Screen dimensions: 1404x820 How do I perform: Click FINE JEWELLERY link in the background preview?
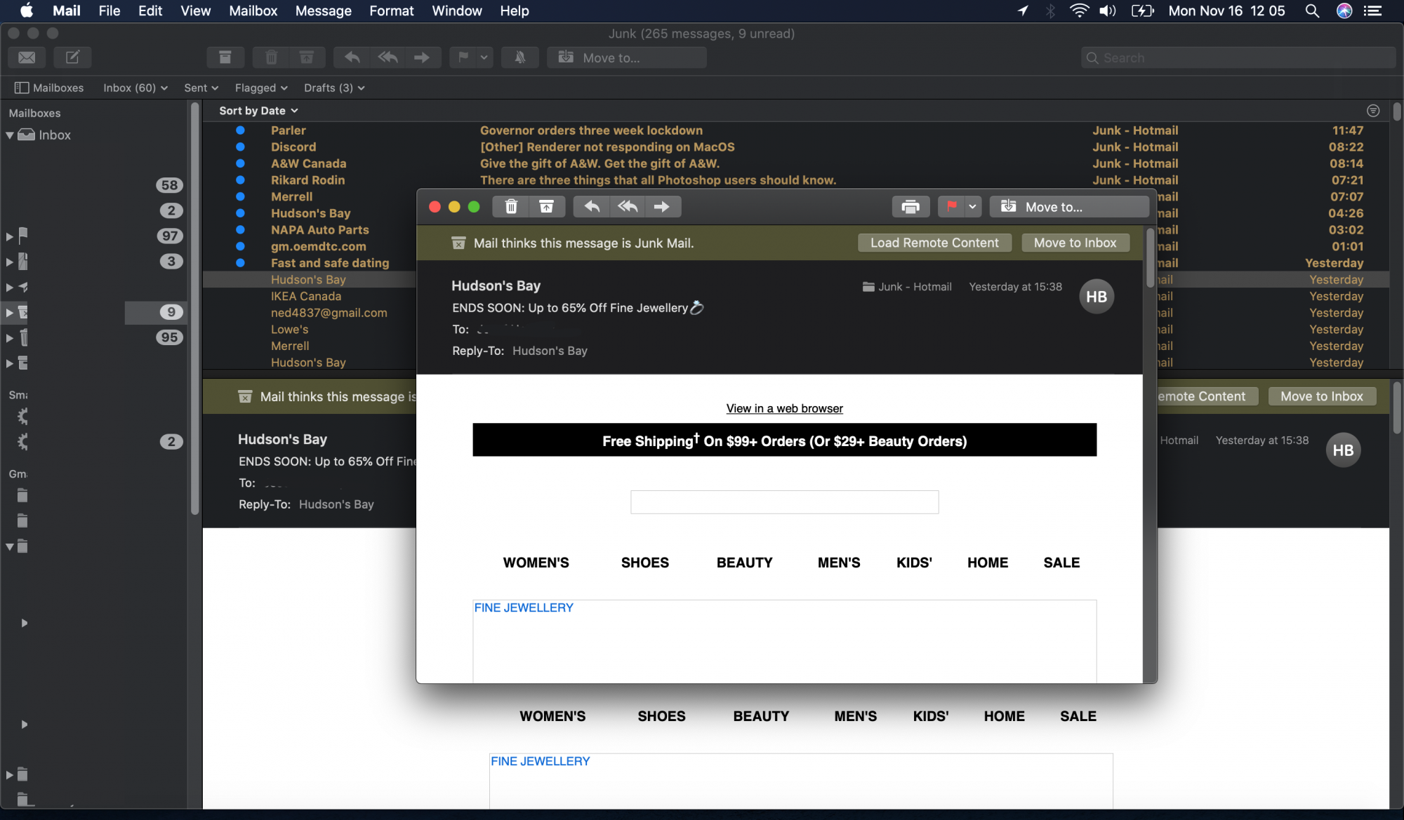540,761
